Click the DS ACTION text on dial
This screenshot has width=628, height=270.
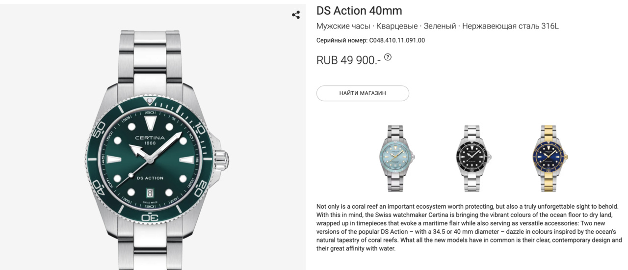(x=150, y=178)
